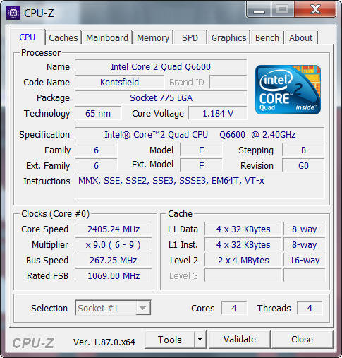Open the Bench tab
The image size is (342, 358).
click(267, 37)
